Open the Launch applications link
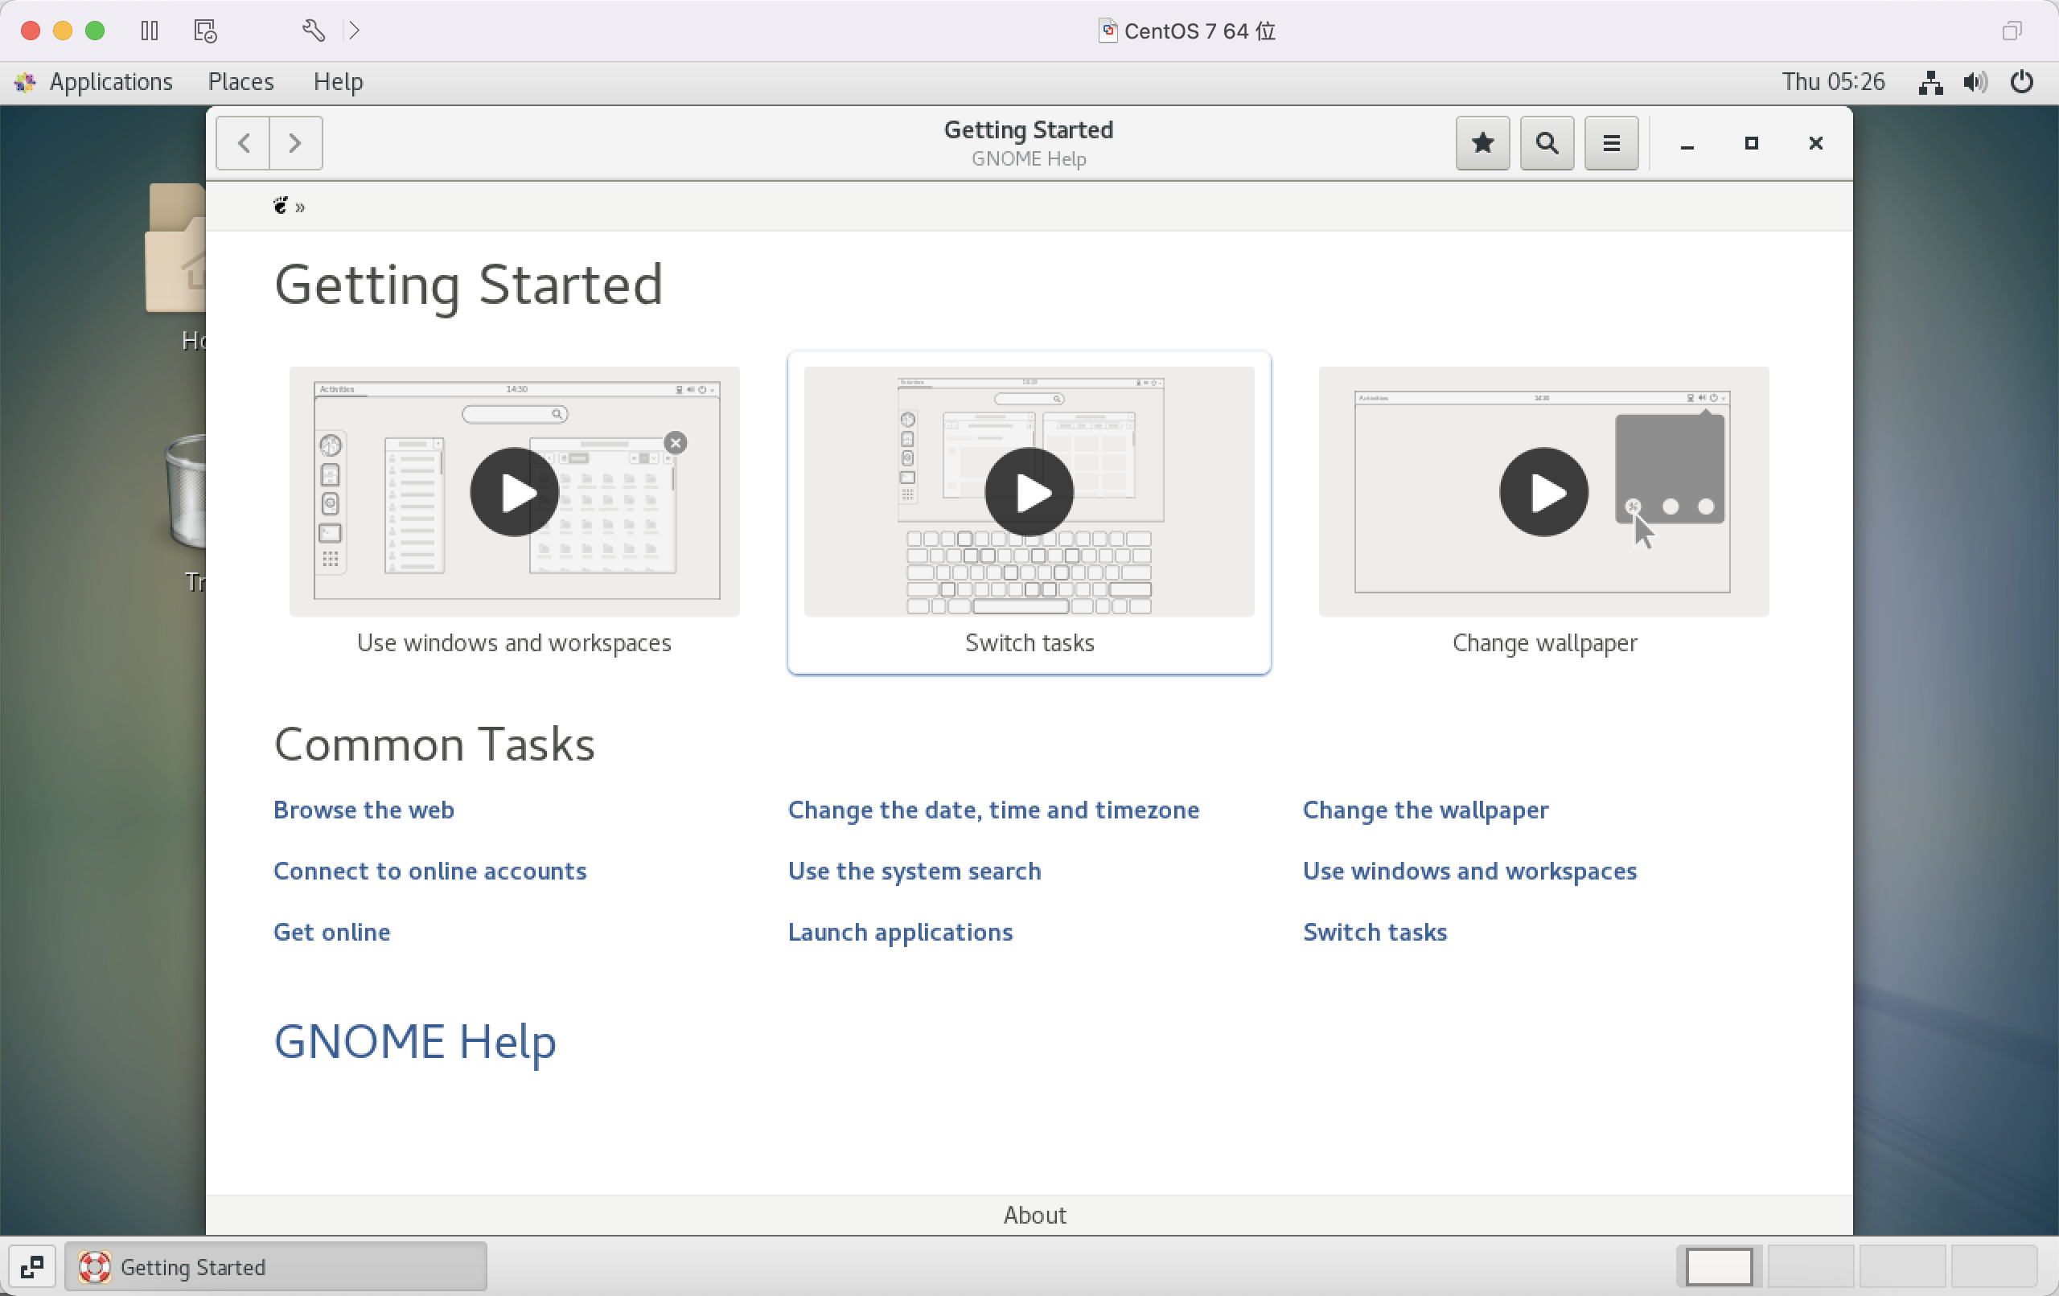 [x=899, y=931]
